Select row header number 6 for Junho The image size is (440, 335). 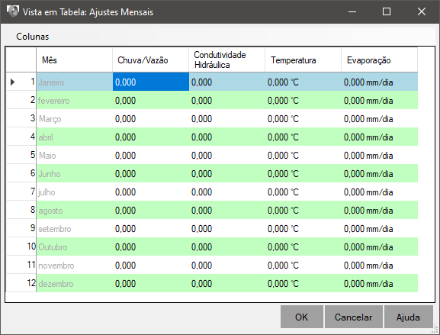coord(21,173)
